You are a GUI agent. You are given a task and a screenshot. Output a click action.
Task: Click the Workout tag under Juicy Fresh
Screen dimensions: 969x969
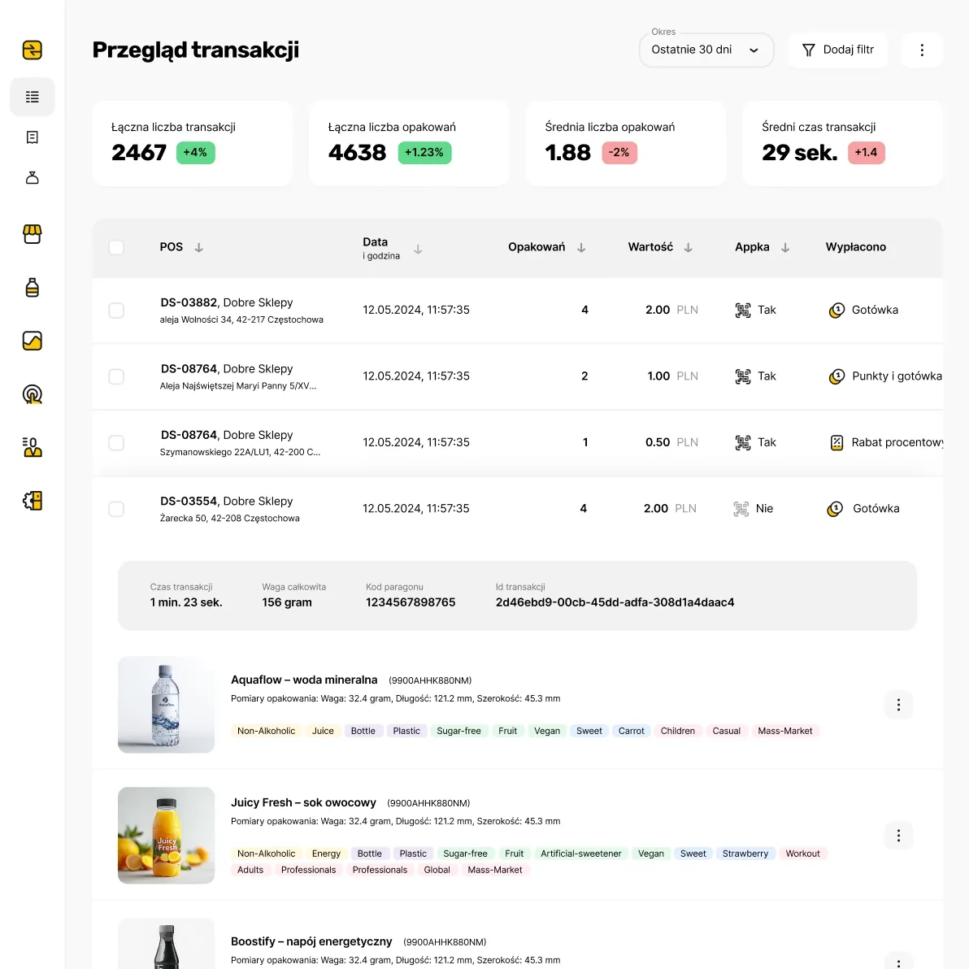[x=803, y=854]
